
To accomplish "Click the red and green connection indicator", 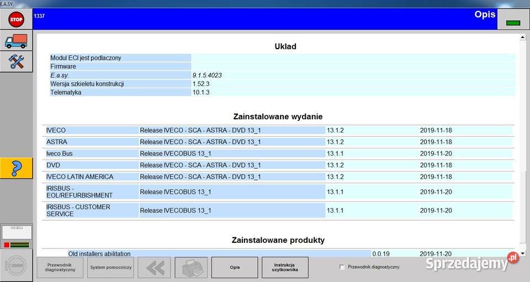I will pyautogui.click(x=17, y=245).
